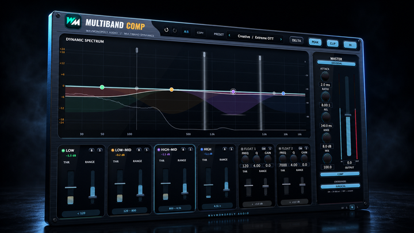Toggle the CLIP button
The height and width of the screenshot is (233, 414).
332,43
